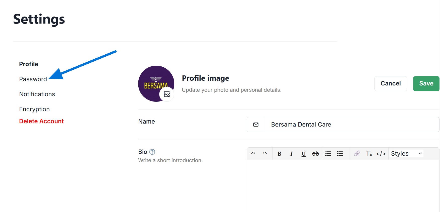Go to Notifications settings
The height and width of the screenshot is (212, 440).
(37, 94)
